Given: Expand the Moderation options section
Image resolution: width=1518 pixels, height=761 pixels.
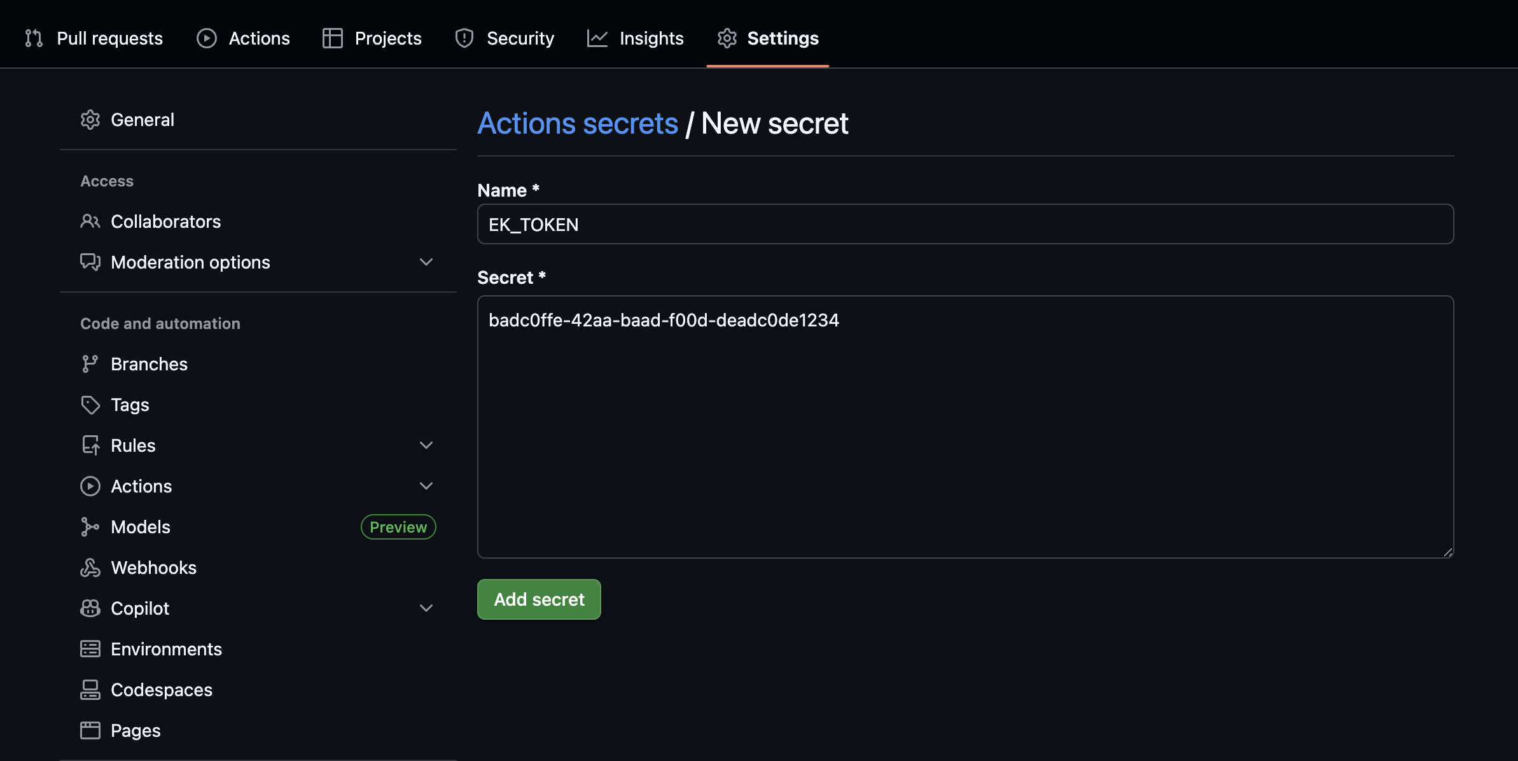Looking at the screenshot, I should point(426,262).
